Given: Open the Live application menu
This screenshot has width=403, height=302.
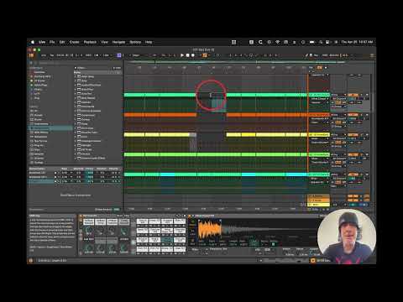Looking at the screenshot, I should [x=42, y=42].
